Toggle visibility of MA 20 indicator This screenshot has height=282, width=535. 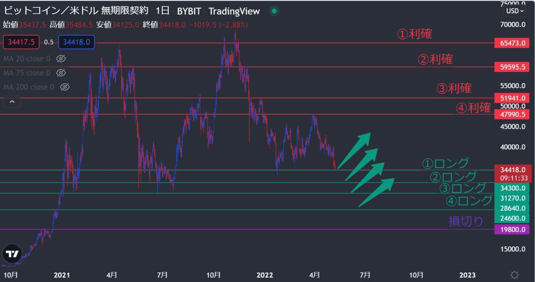point(62,58)
